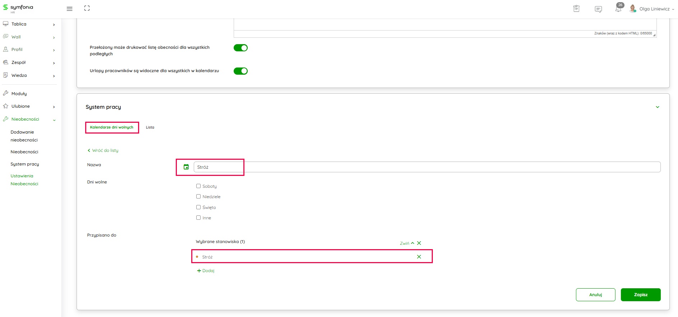Disable vacations visible in calendar toggle

tap(240, 71)
